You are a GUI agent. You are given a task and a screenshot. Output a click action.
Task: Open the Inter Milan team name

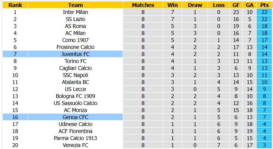click(x=76, y=12)
